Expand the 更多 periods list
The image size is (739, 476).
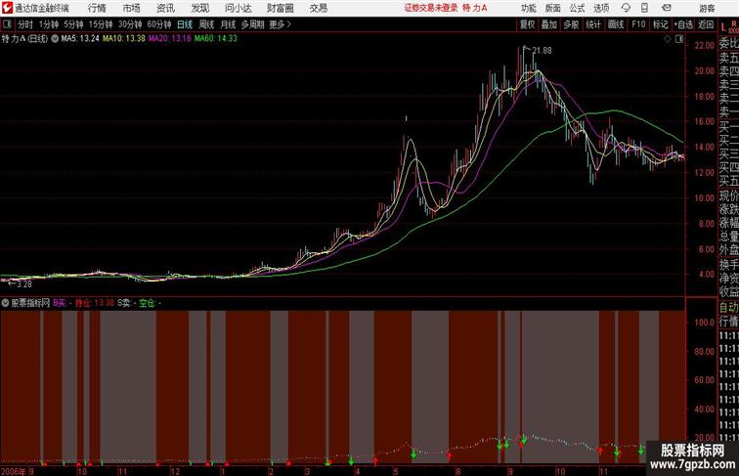point(280,24)
